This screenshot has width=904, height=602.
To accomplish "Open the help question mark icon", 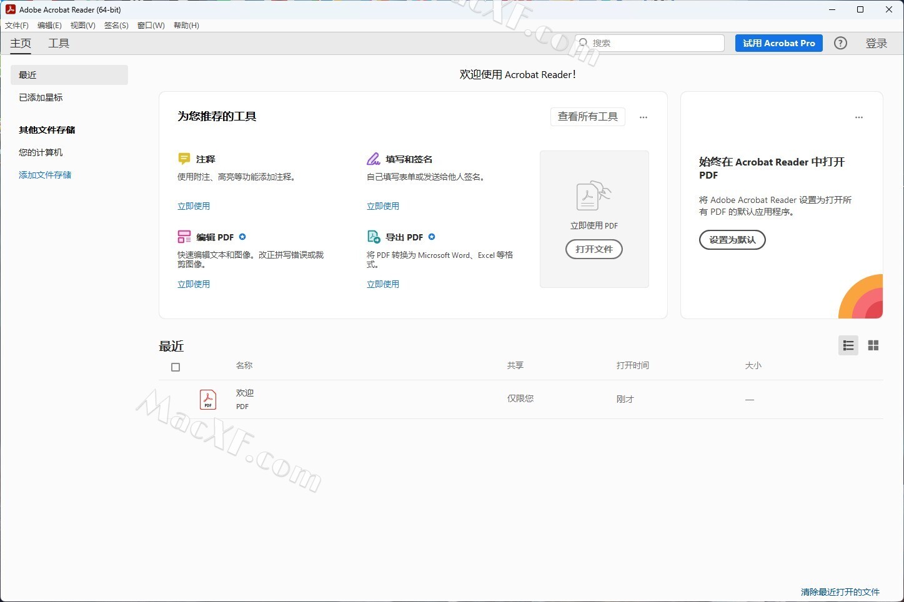I will pos(841,43).
